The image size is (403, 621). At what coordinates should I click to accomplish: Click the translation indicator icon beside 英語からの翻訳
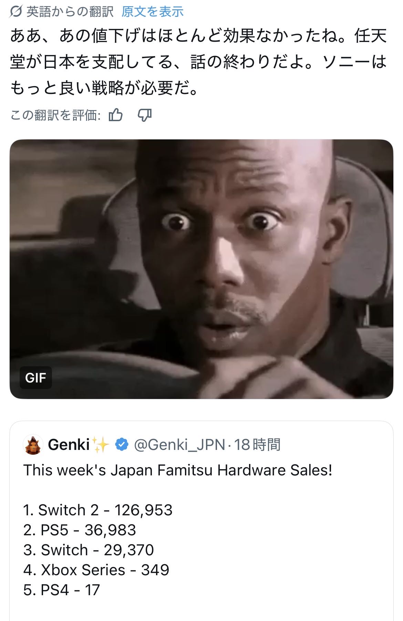(x=16, y=12)
